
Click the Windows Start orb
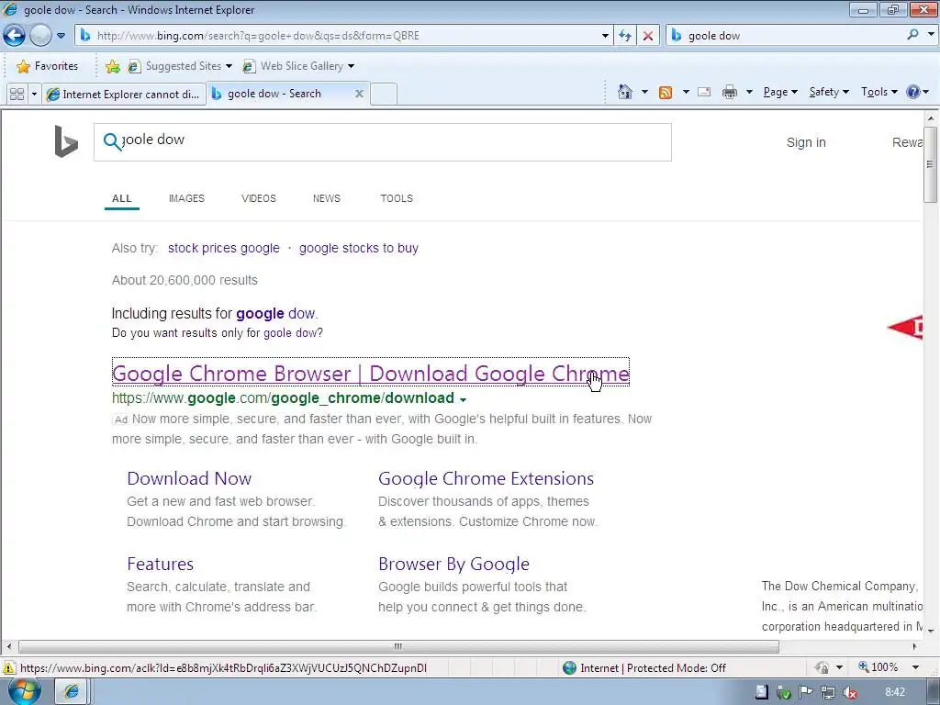point(25,692)
